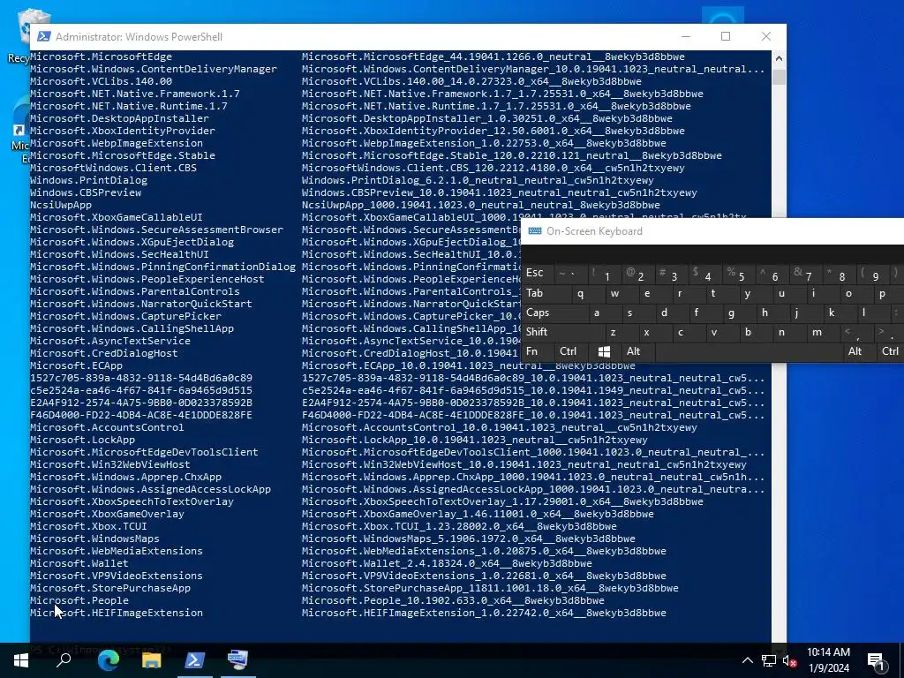Click Microsoft.Wallet name entry
904x678 pixels.
point(79,563)
